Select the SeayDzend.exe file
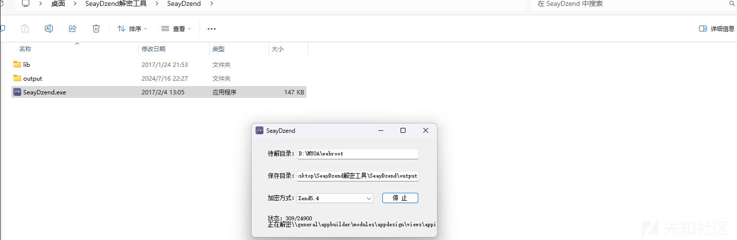 click(159, 92)
